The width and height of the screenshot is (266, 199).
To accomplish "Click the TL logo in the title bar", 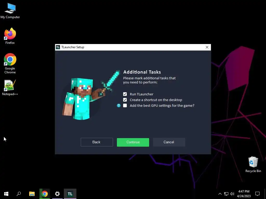I will pyautogui.click(x=58, y=47).
